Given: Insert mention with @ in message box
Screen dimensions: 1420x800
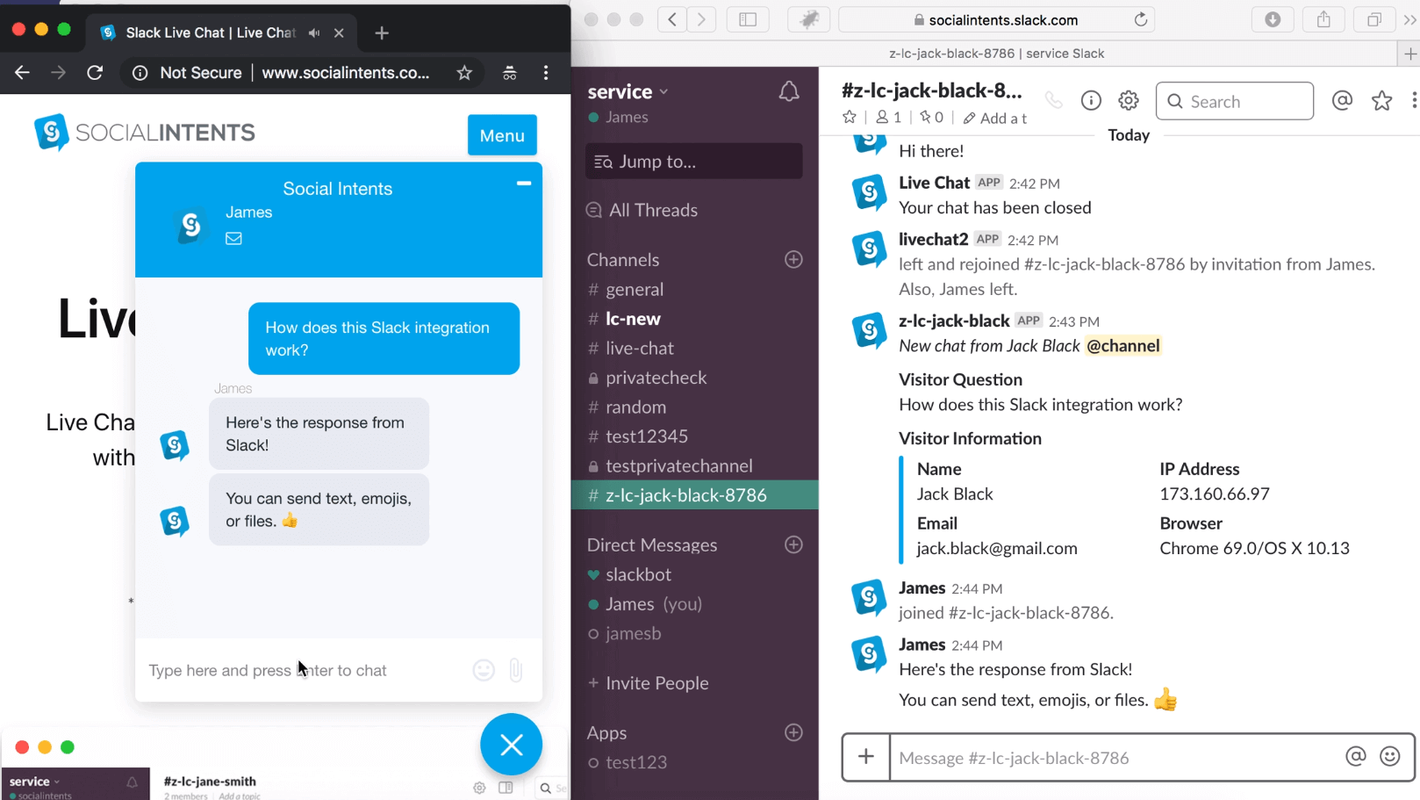Looking at the screenshot, I should 1356,756.
